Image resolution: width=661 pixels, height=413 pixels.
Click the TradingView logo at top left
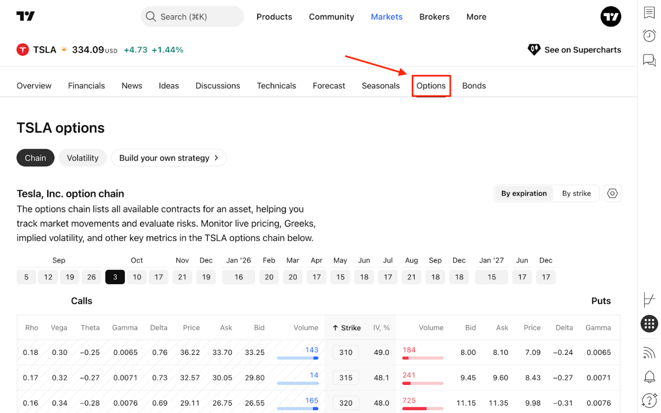[x=25, y=16]
